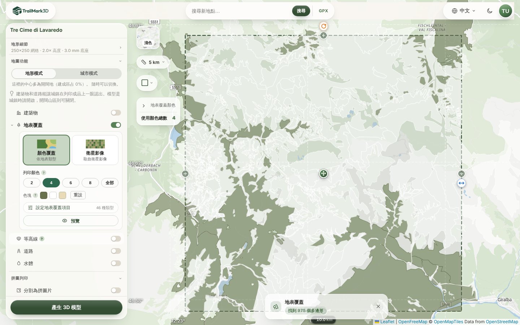Image resolution: width=520 pixels, height=325 pixels.
Task: Click the blue horizontal resize handle
Action: point(461,183)
